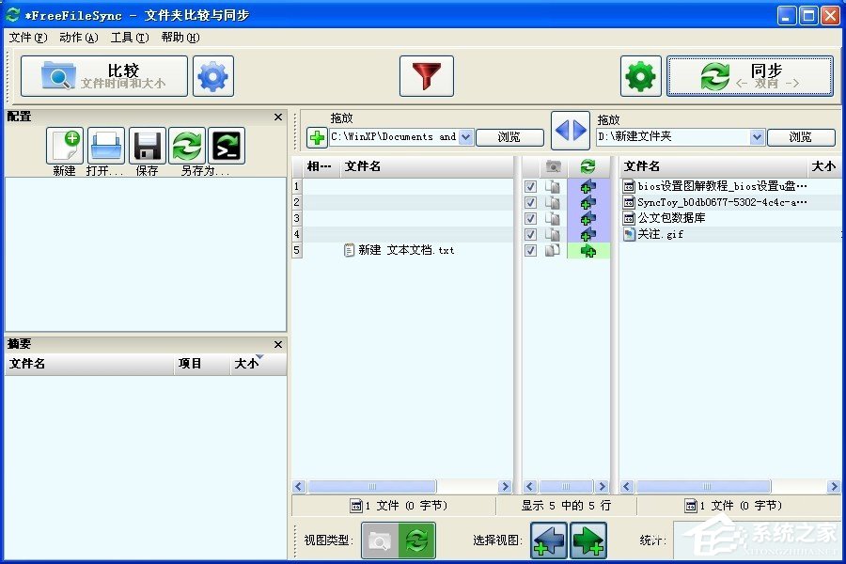
Task: Swap left and right folders with blue double-arrow
Action: tap(571, 131)
